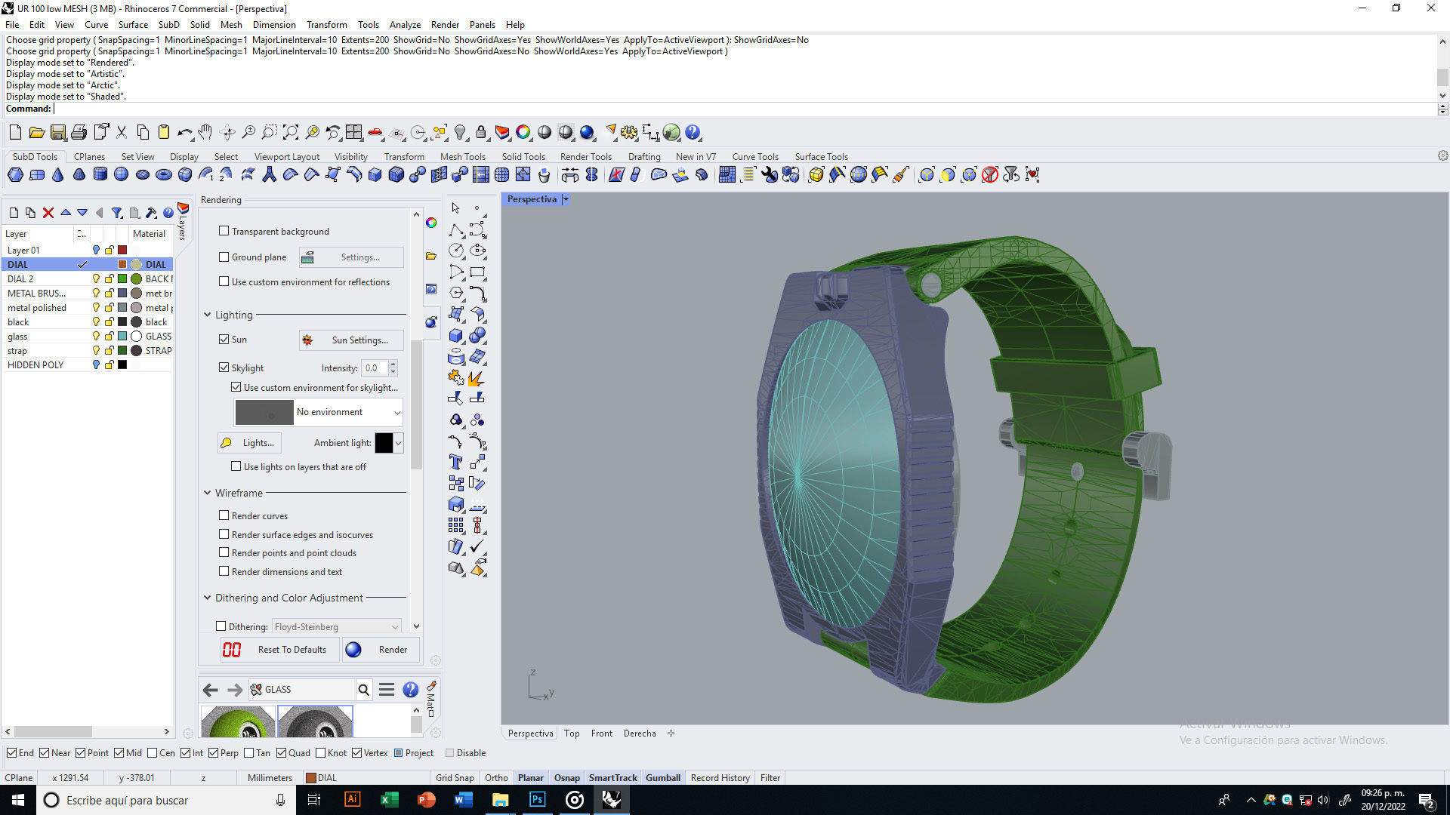Viewport: 1450px width, 815px height.
Task: Click the SubD sphere primitive icon
Action: point(121,175)
